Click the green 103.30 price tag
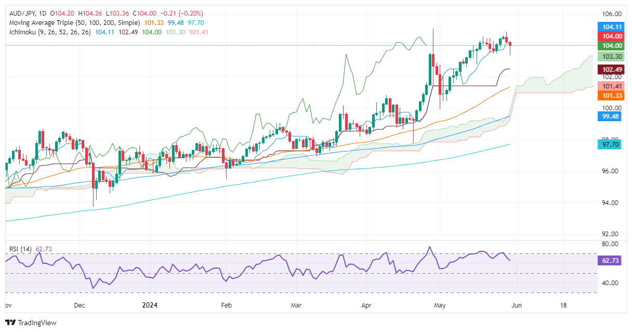 (x=611, y=56)
